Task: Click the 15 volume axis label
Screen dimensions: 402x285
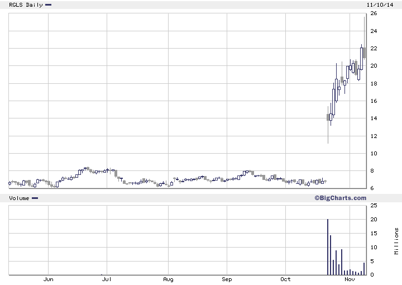Action: (x=374, y=234)
